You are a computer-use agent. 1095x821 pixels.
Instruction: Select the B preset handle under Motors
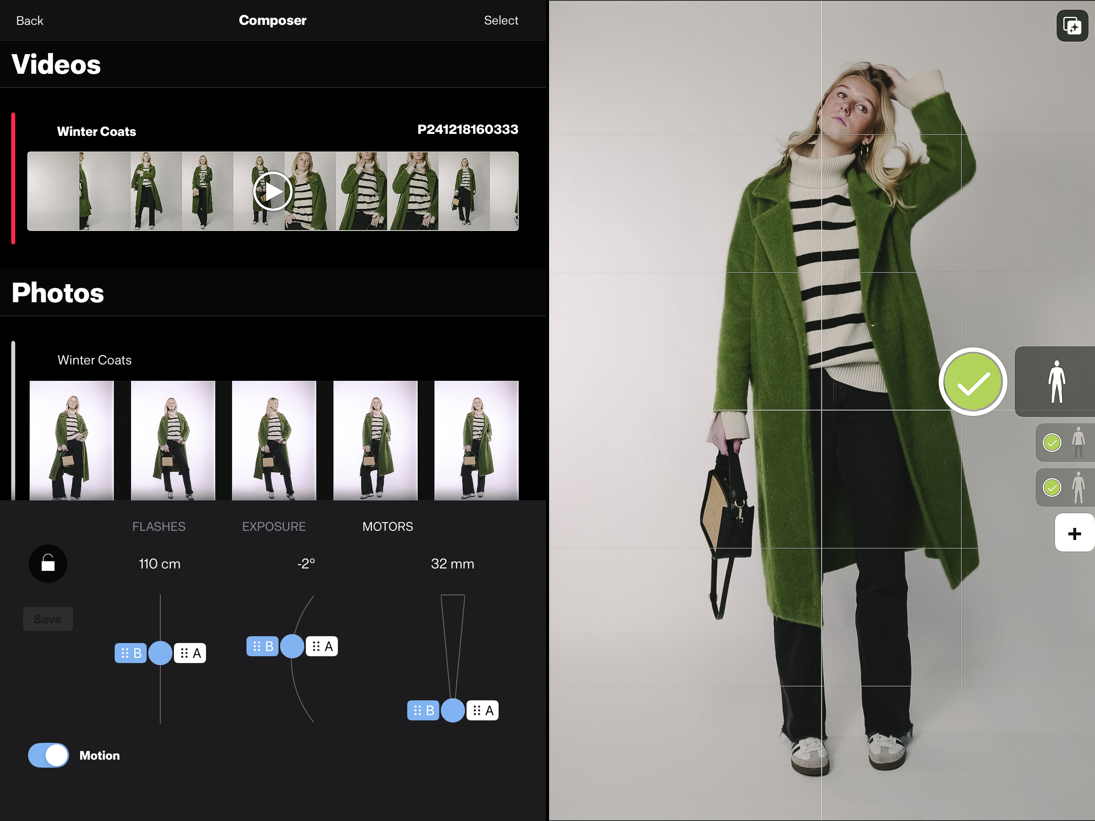[423, 710]
